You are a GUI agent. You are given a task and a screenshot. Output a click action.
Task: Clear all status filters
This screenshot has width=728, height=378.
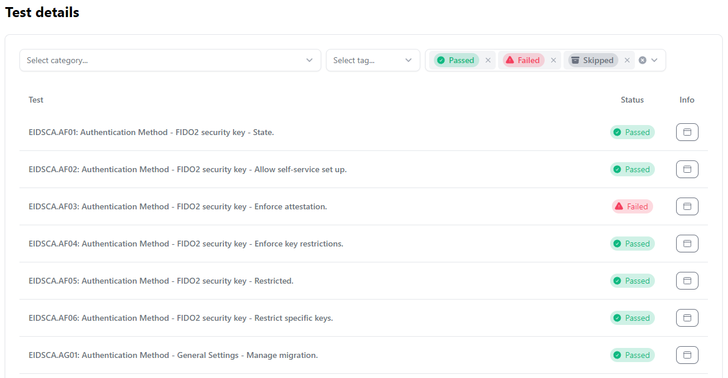click(643, 60)
